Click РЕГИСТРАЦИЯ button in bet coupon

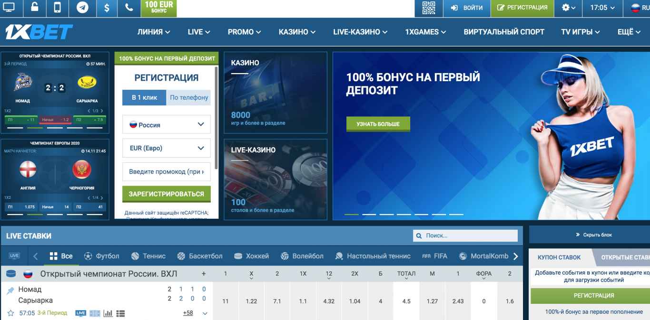[x=590, y=296]
